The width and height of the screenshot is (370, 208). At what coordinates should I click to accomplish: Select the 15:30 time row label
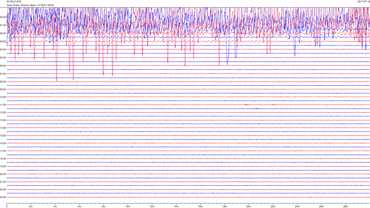(3, 136)
